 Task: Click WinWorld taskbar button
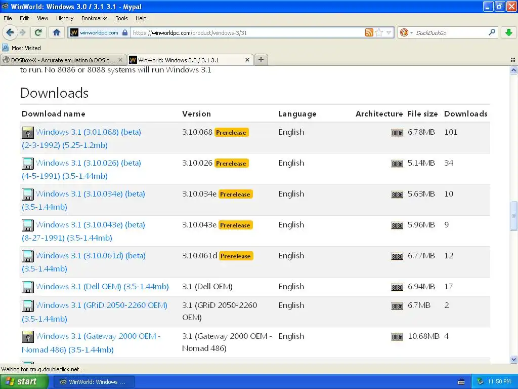point(94,382)
